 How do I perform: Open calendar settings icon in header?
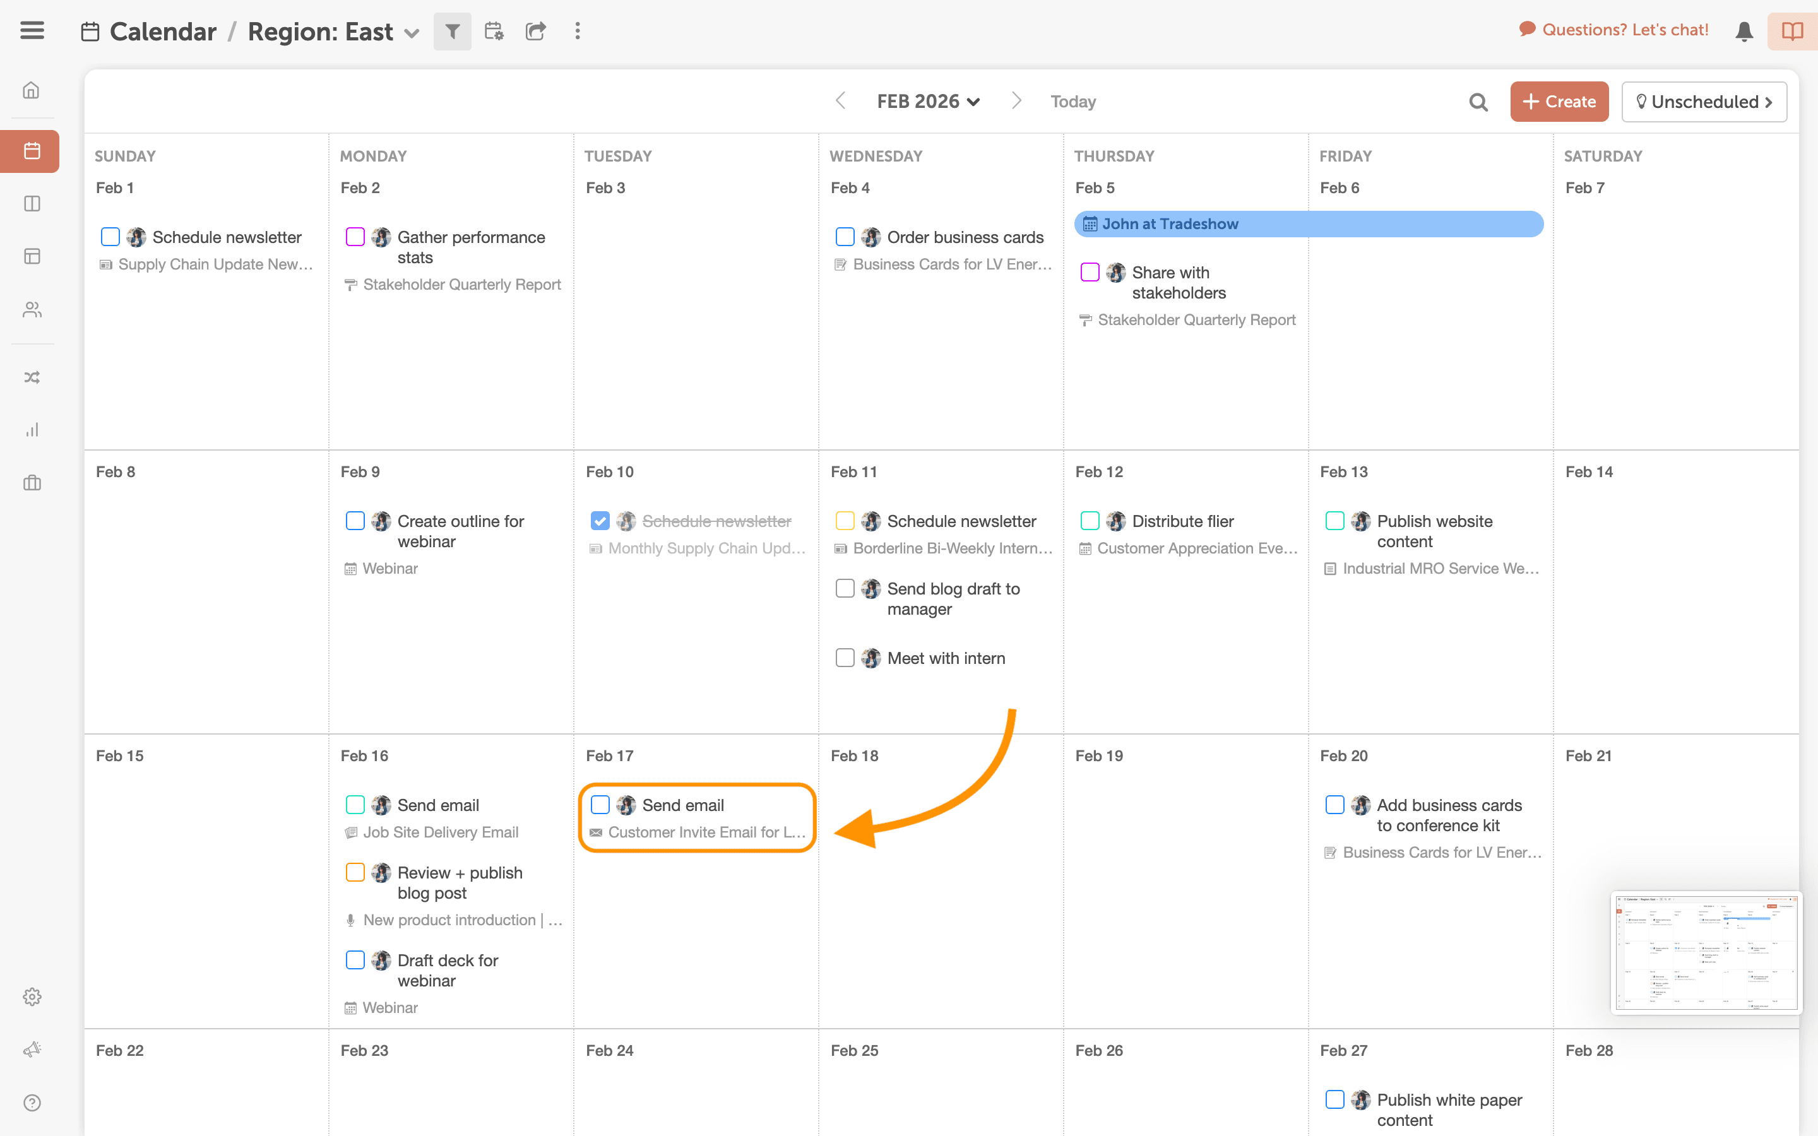click(494, 32)
